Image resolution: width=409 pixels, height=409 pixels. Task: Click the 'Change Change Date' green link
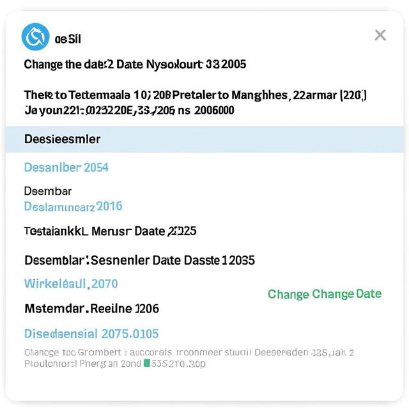tap(325, 294)
